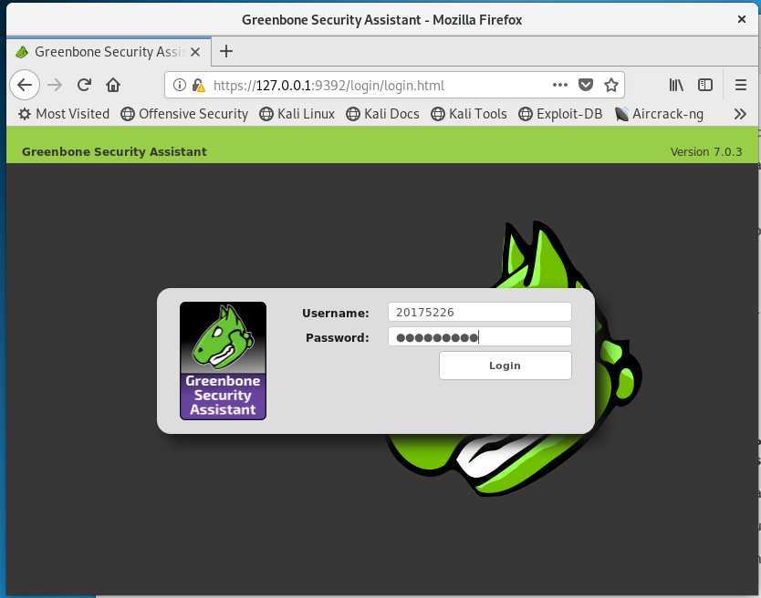Click the Login button
Screen dimensions: 761x598
(506, 366)
